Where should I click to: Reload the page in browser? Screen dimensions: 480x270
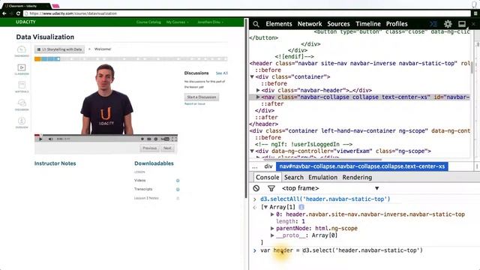[18, 13]
